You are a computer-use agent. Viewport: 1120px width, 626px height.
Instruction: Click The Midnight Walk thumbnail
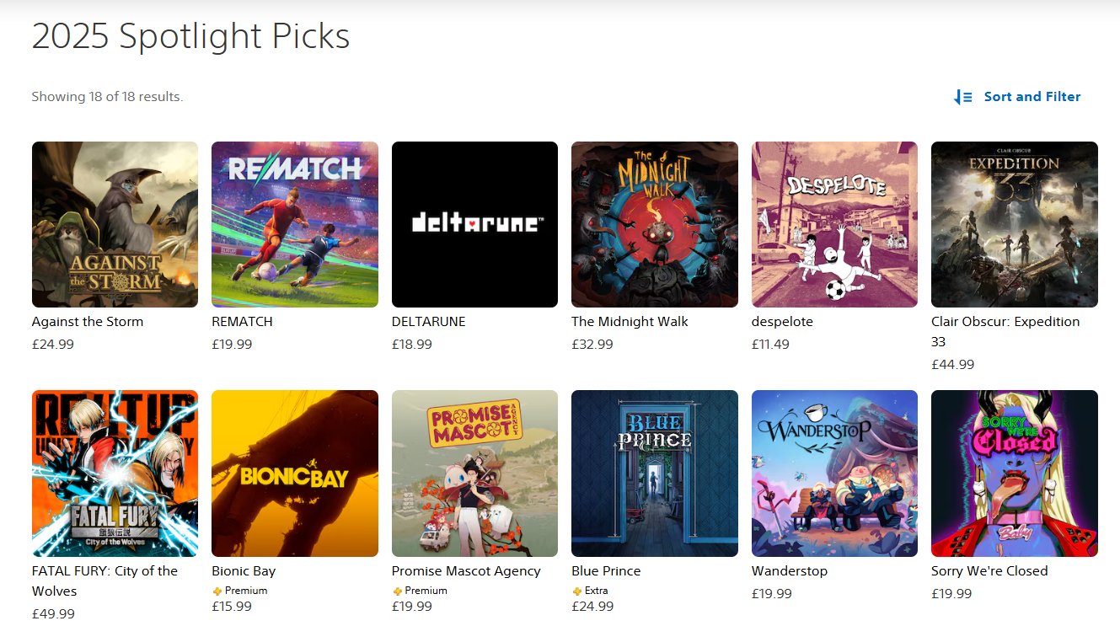coord(655,224)
